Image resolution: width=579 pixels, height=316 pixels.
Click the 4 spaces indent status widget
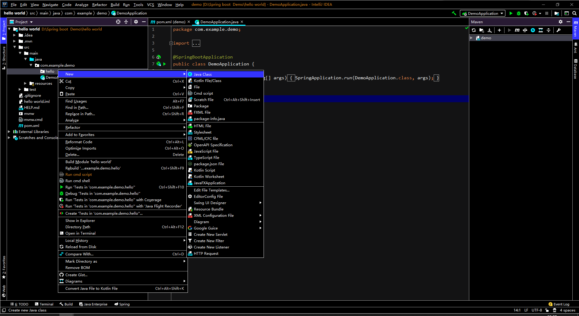click(567, 310)
